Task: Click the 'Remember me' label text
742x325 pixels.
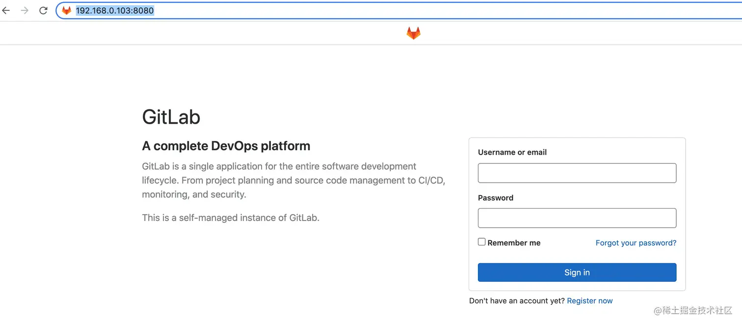Action: [514, 243]
